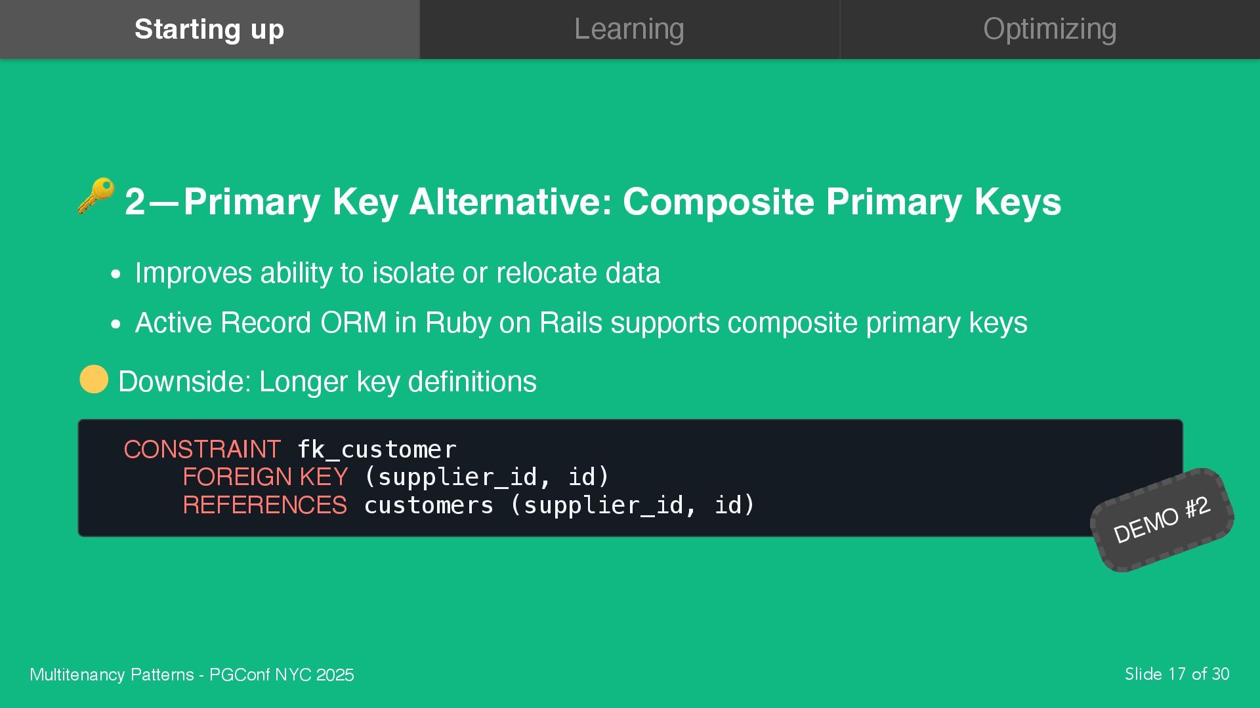Screen dimensions: 1260x708
Task: Click the Composite Primary Keys slide heading
Action: 592,201
